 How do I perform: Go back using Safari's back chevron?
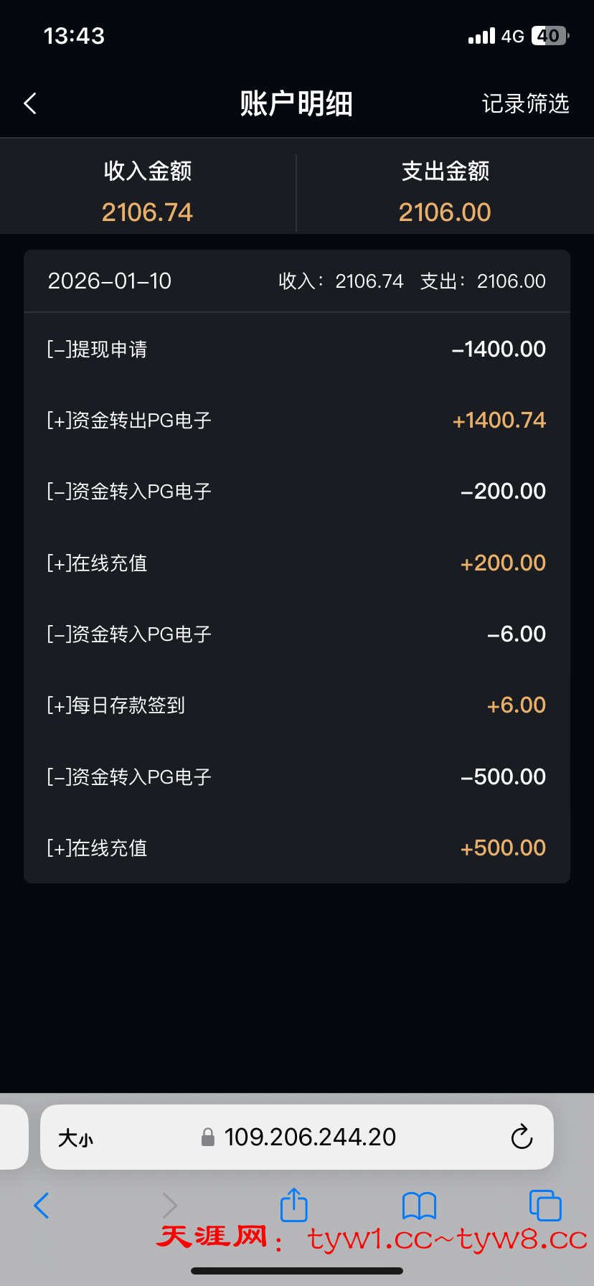[x=42, y=1206]
